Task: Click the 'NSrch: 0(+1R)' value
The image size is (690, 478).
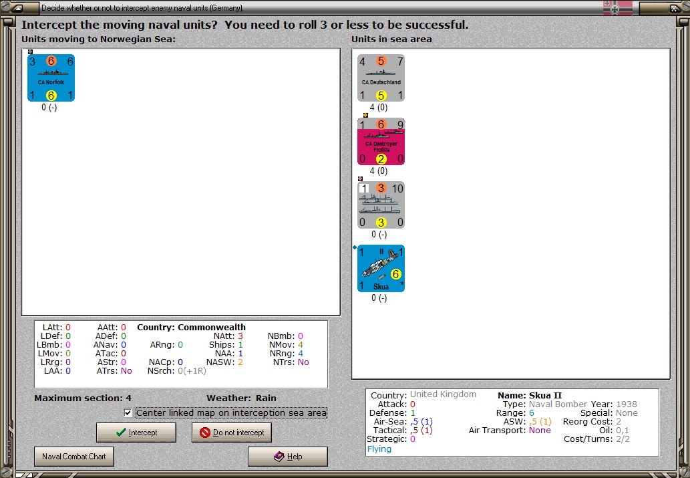Action: [177, 371]
